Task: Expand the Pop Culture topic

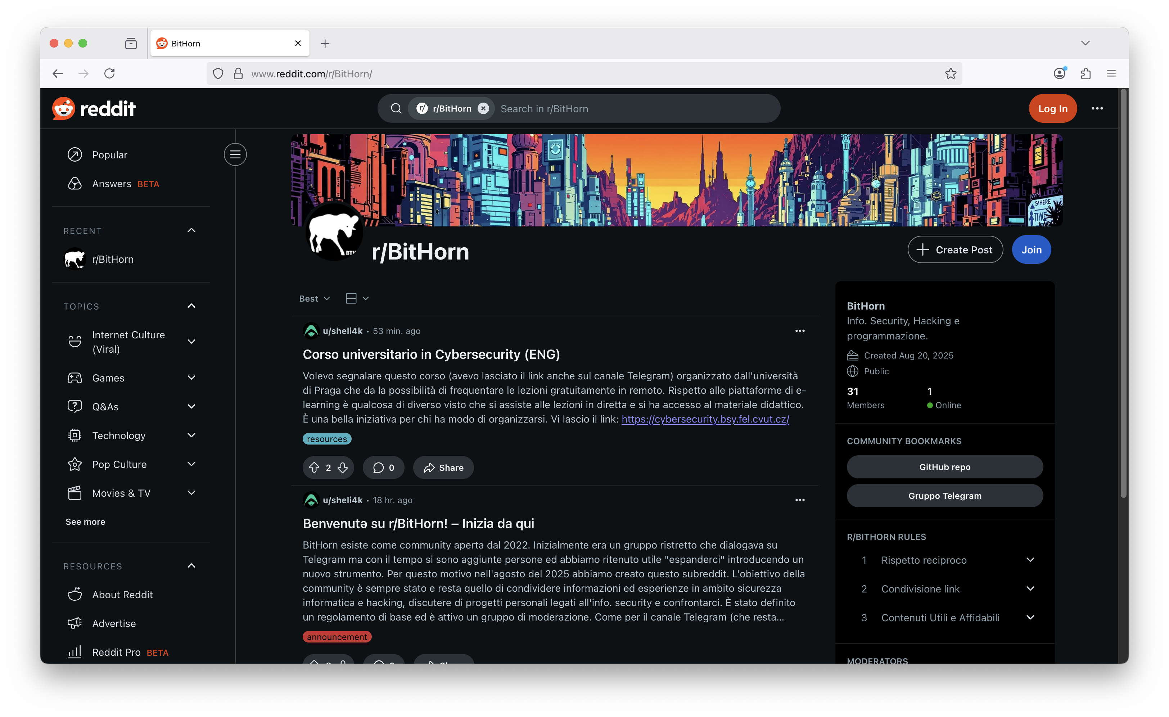Action: [x=191, y=464]
